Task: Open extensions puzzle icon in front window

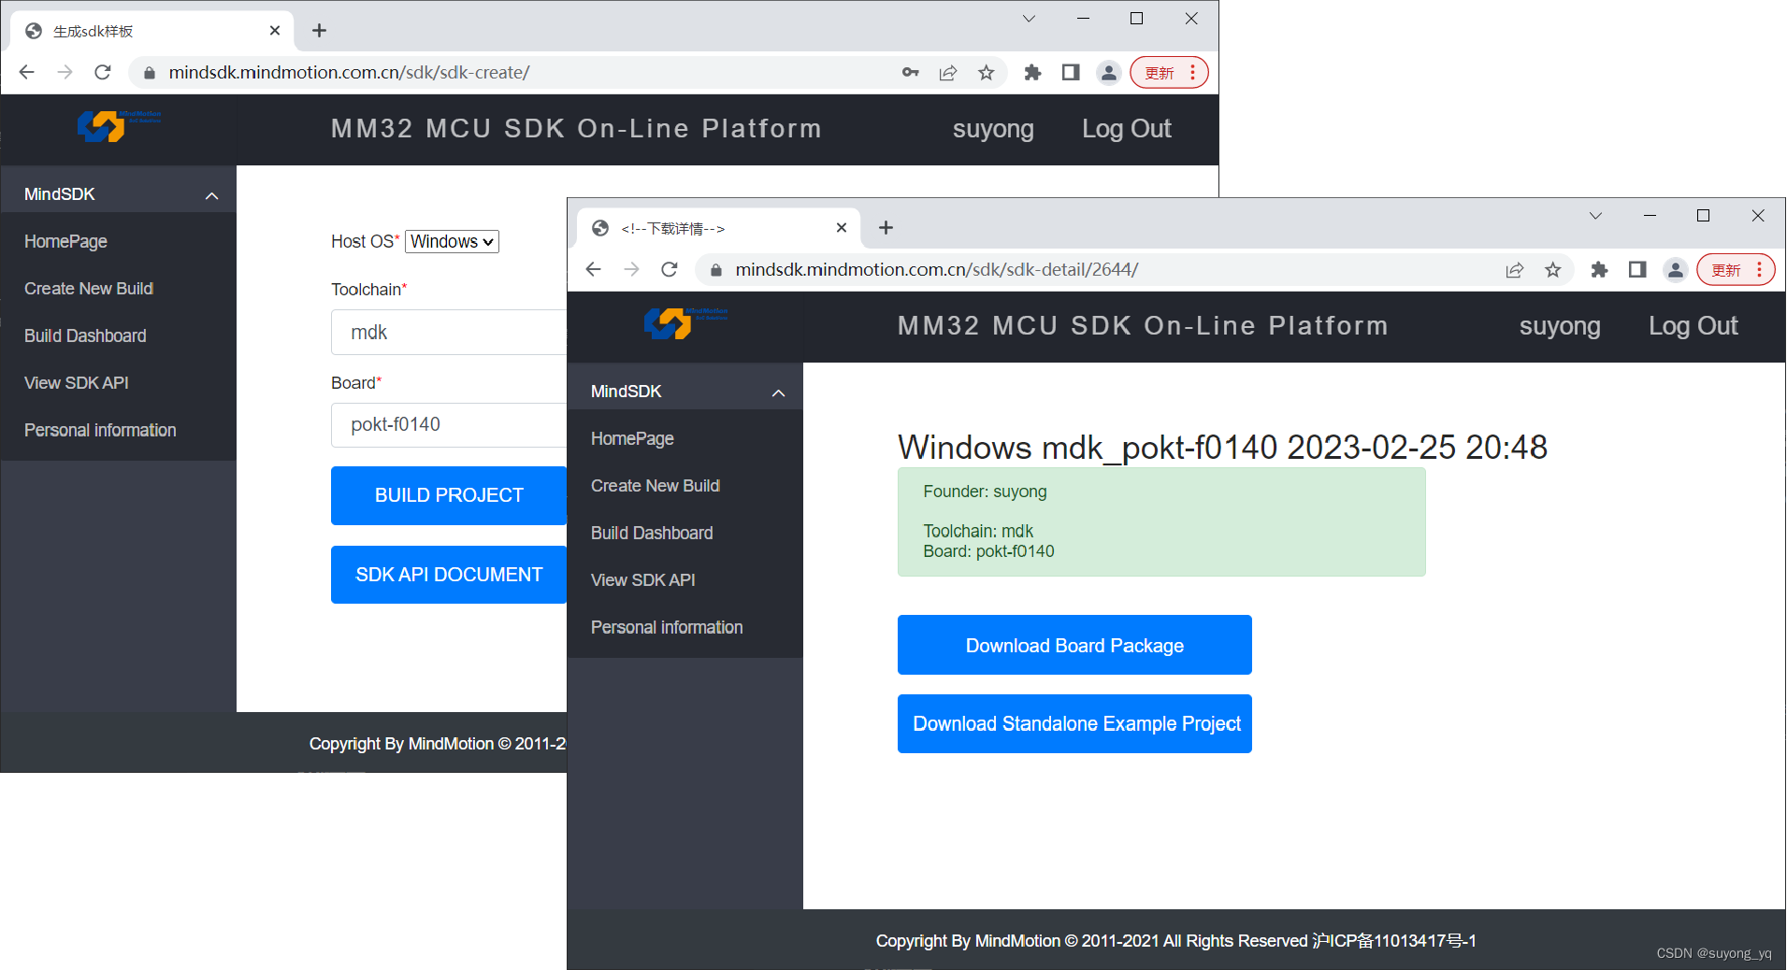Action: point(1599,269)
